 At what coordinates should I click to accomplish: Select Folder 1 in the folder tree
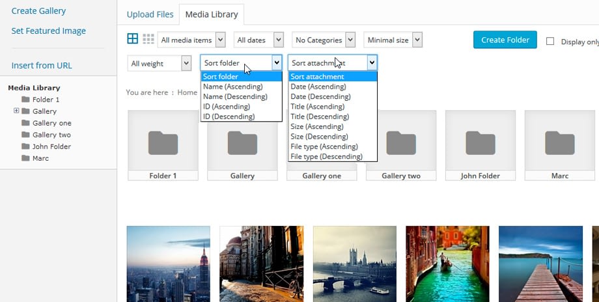(46, 100)
